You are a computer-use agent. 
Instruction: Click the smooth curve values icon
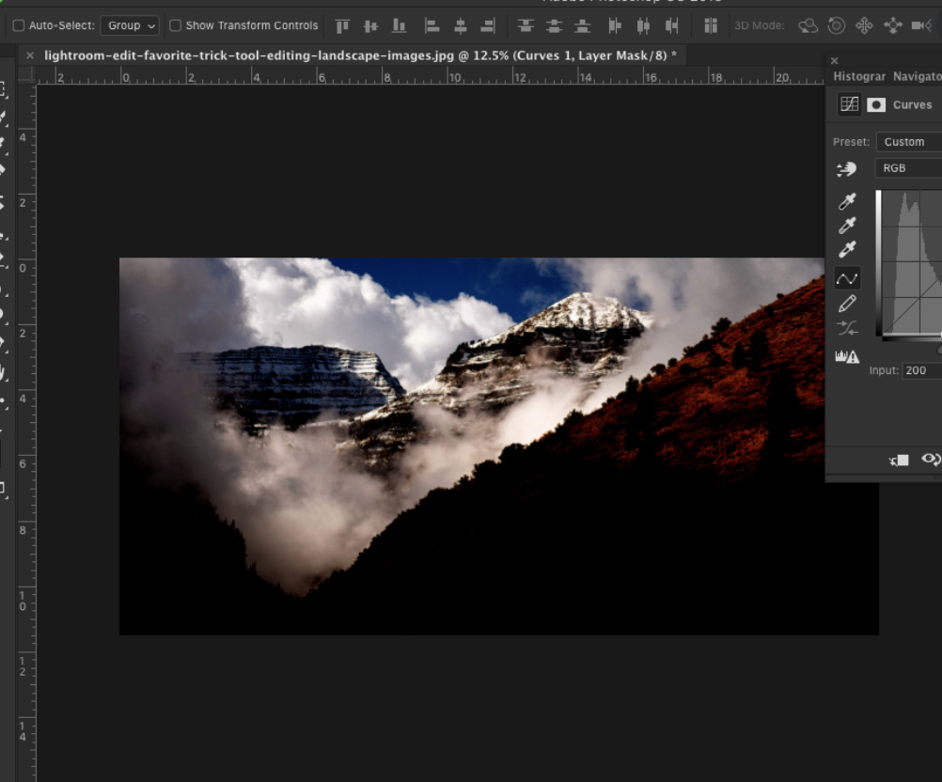point(848,328)
